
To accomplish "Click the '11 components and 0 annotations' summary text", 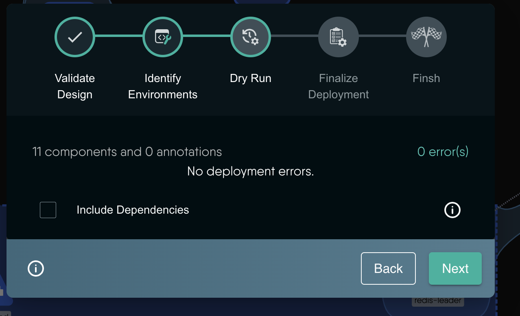I will [x=127, y=152].
